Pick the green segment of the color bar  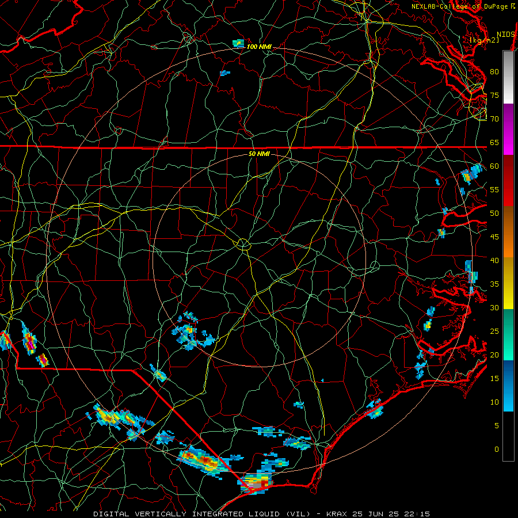point(508,334)
